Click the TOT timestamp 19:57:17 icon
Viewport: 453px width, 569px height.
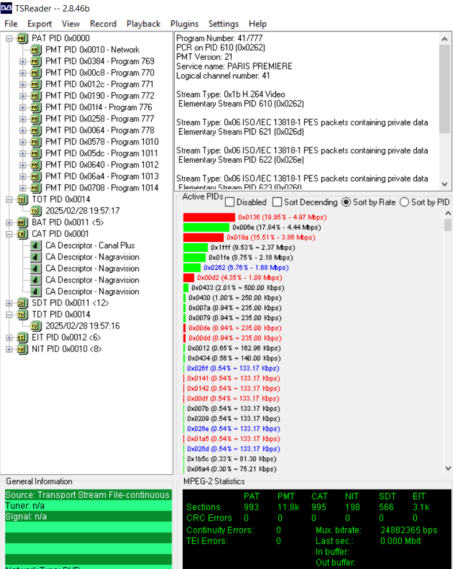pyautogui.click(x=35, y=211)
